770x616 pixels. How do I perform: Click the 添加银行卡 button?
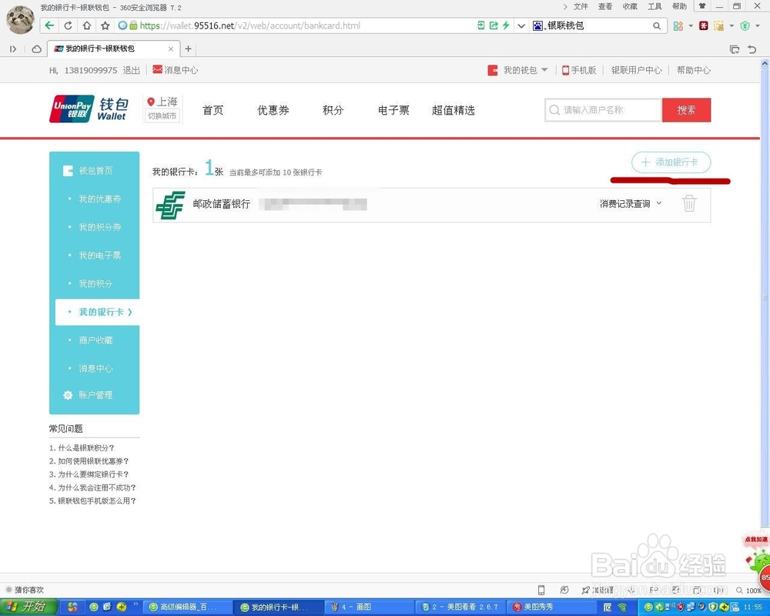671,162
